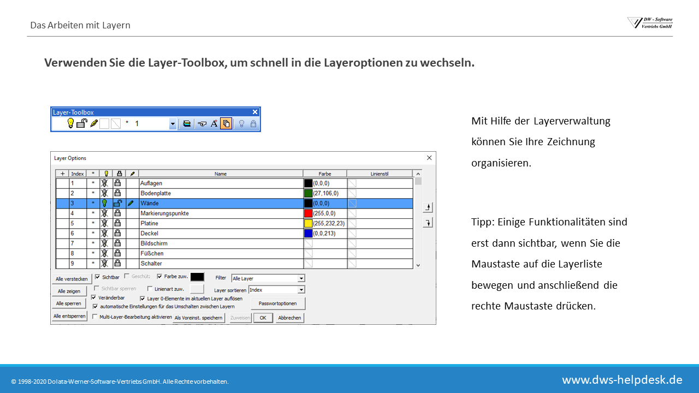Open the layer dropdown in Layer-Toolbox
Image resolution: width=699 pixels, height=393 pixels.
click(173, 124)
